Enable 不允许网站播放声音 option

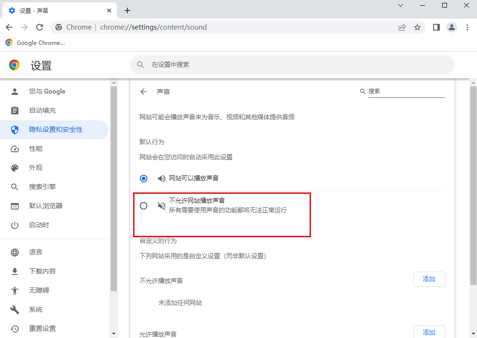[x=144, y=205]
